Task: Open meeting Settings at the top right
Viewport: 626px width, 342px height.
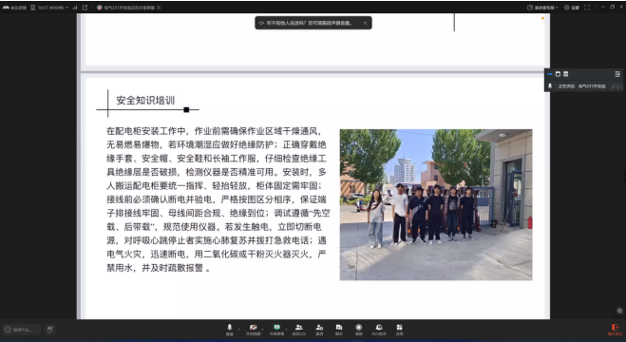Action: (x=572, y=8)
